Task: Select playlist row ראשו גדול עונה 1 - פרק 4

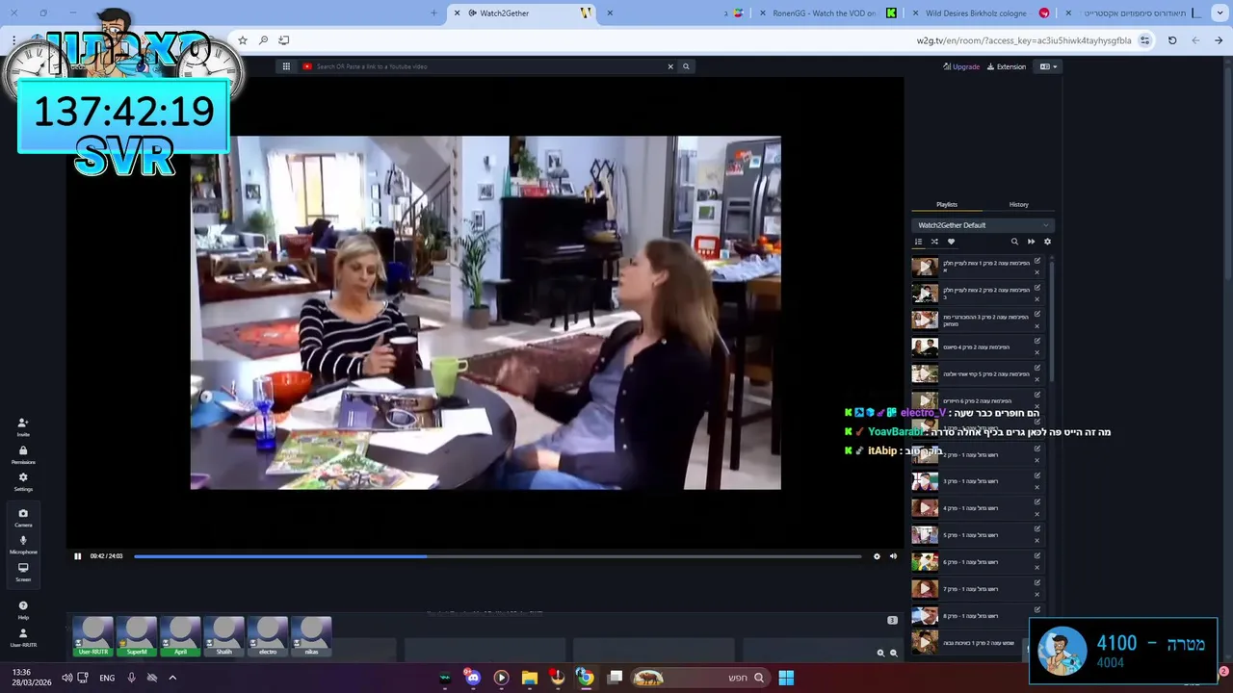Action: (x=977, y=507)
